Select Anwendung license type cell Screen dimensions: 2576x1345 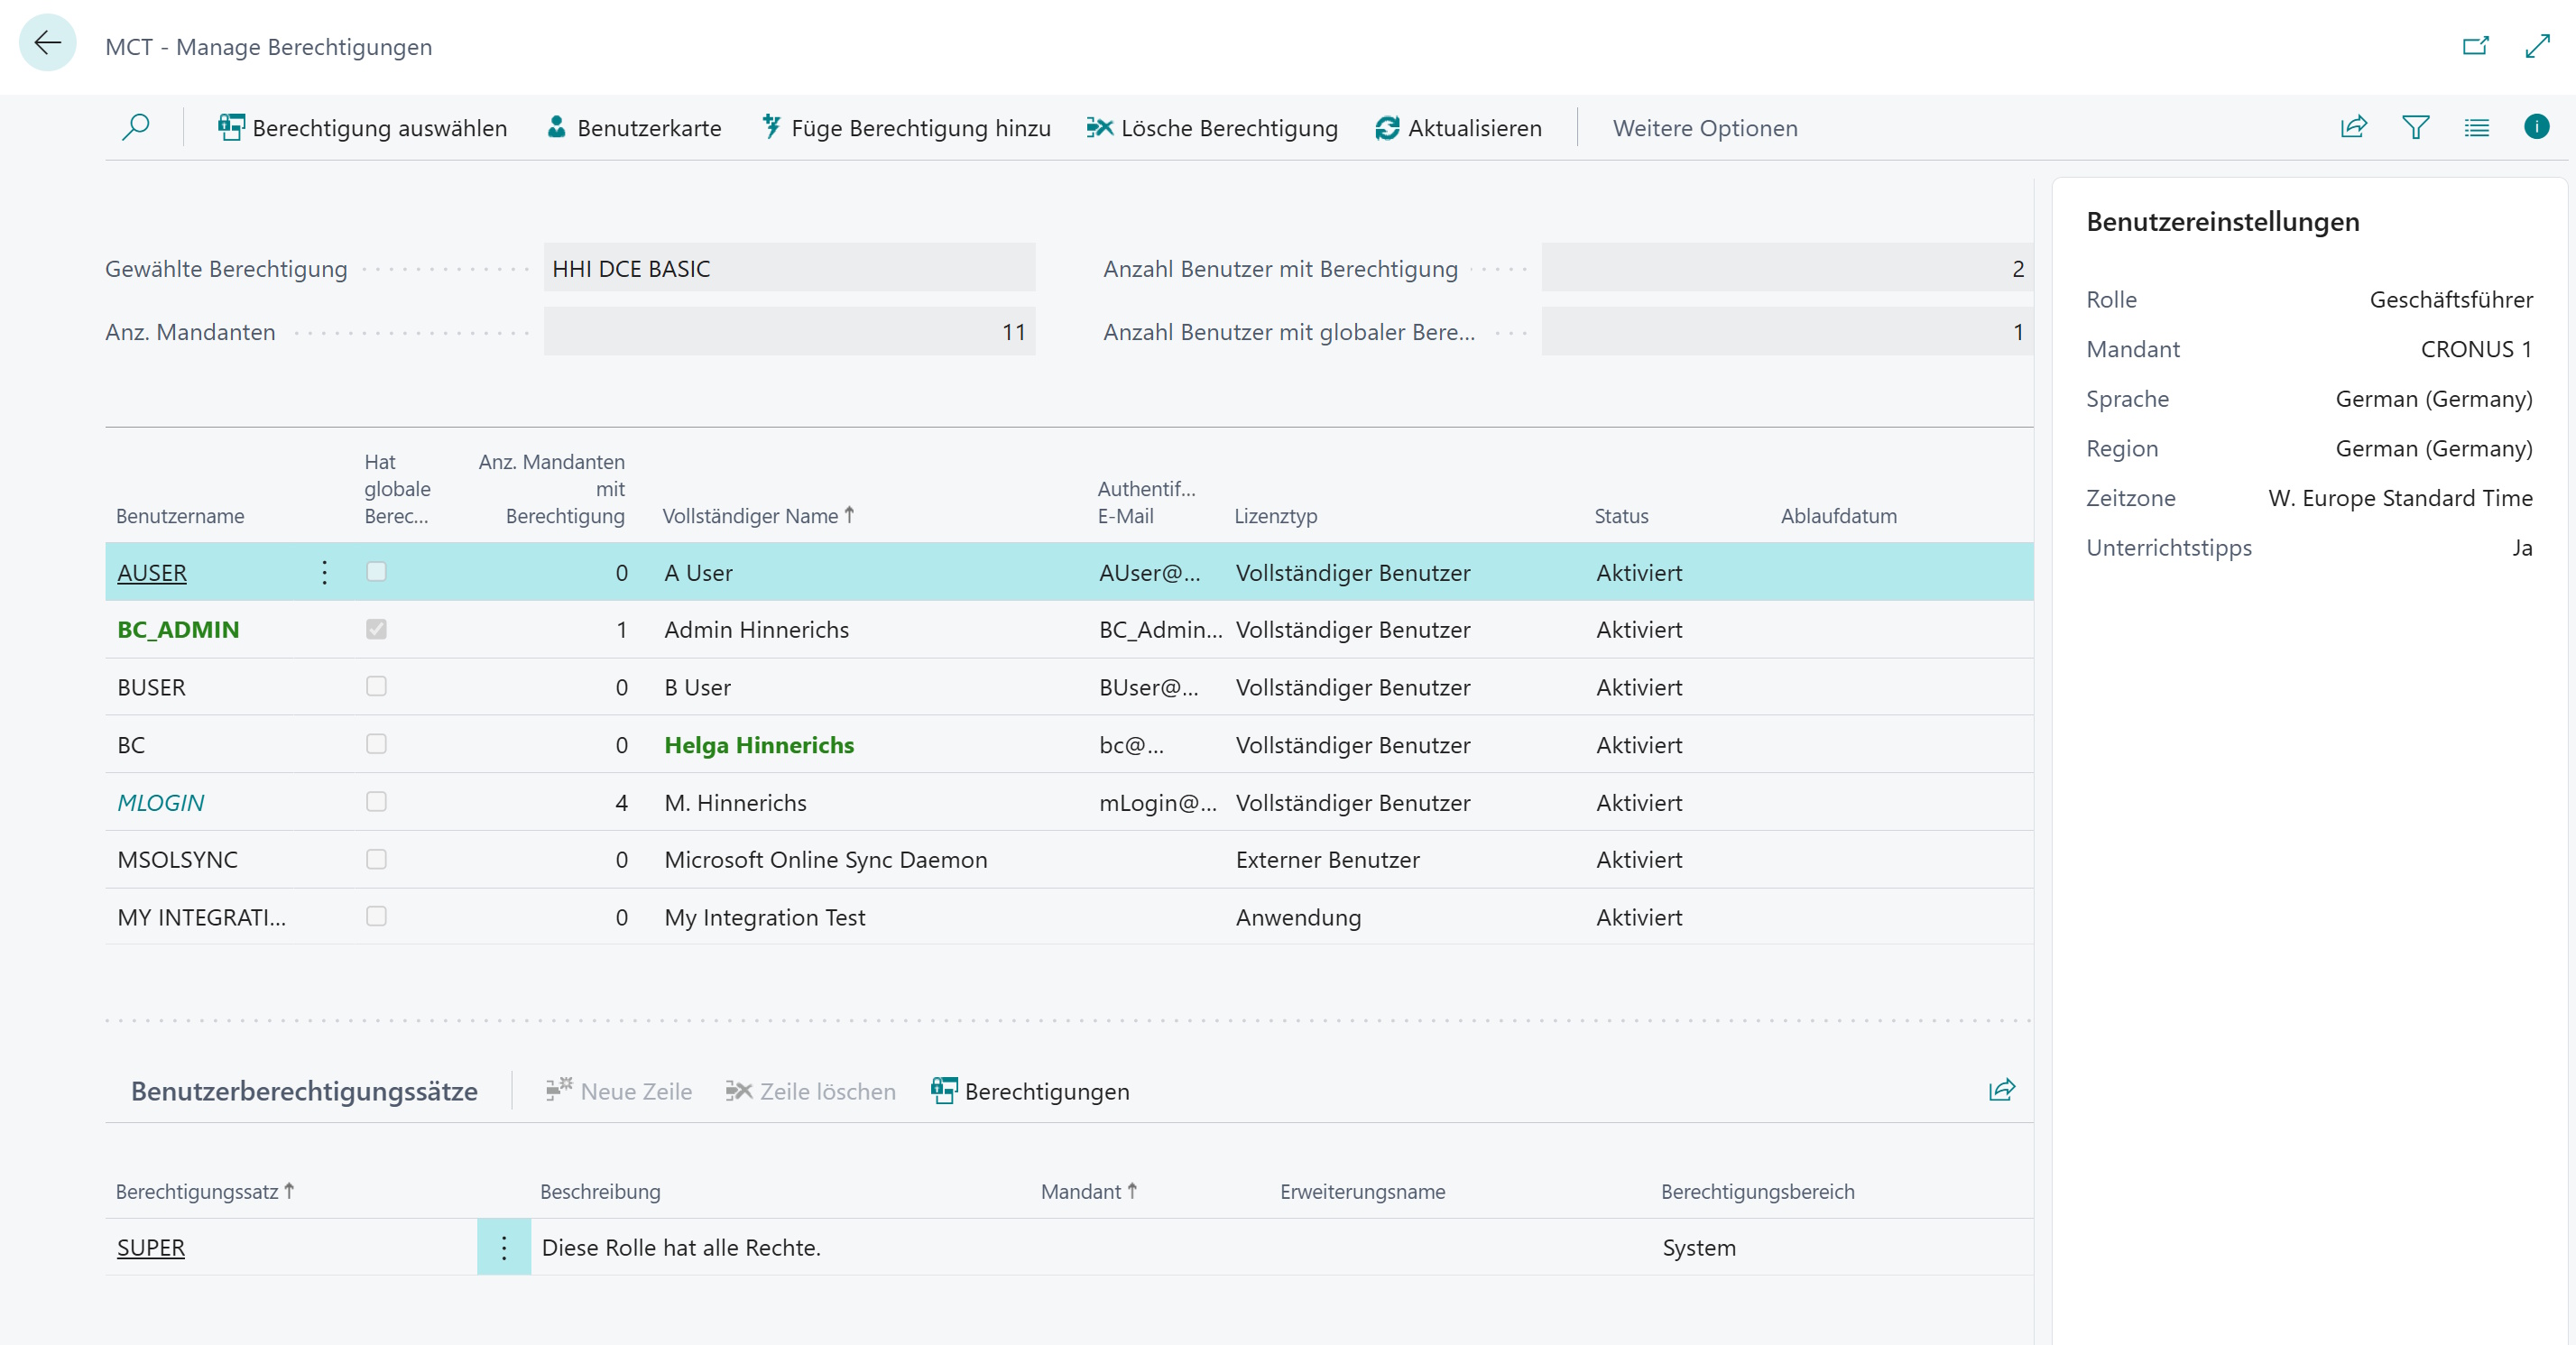click(x=1298, y=917)
